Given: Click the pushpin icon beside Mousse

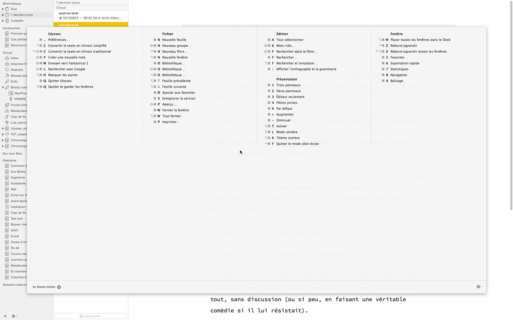Looking at the screenshot, I should [x=7, y=76].
